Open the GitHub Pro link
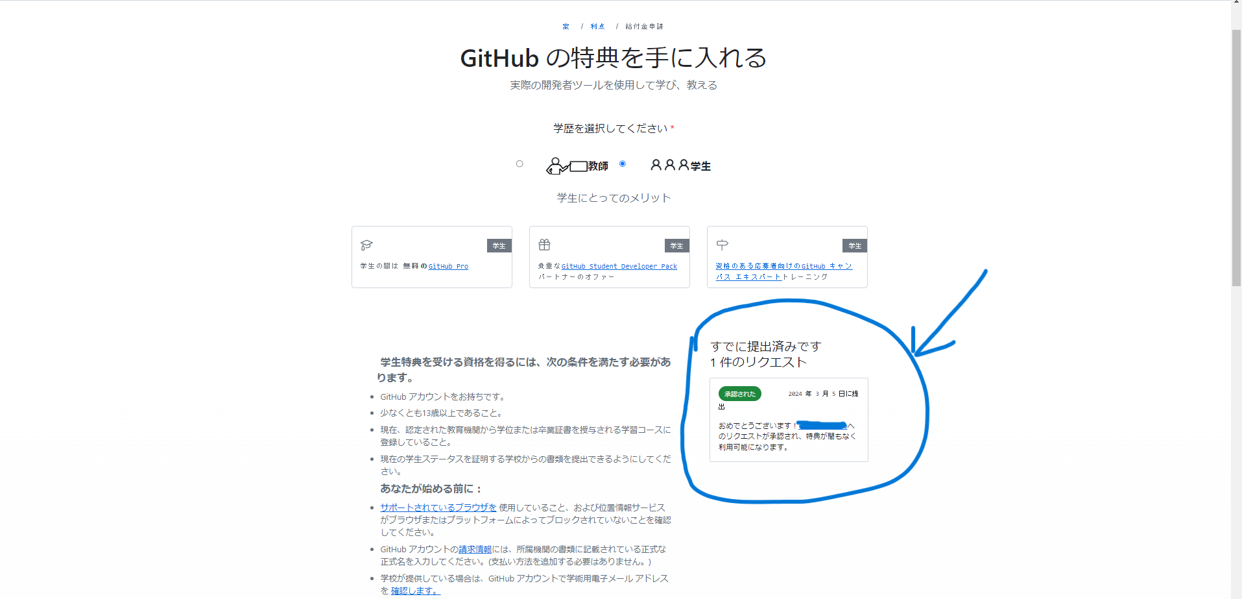Screen dimensions: 1242x599 (x=448, y=266)
